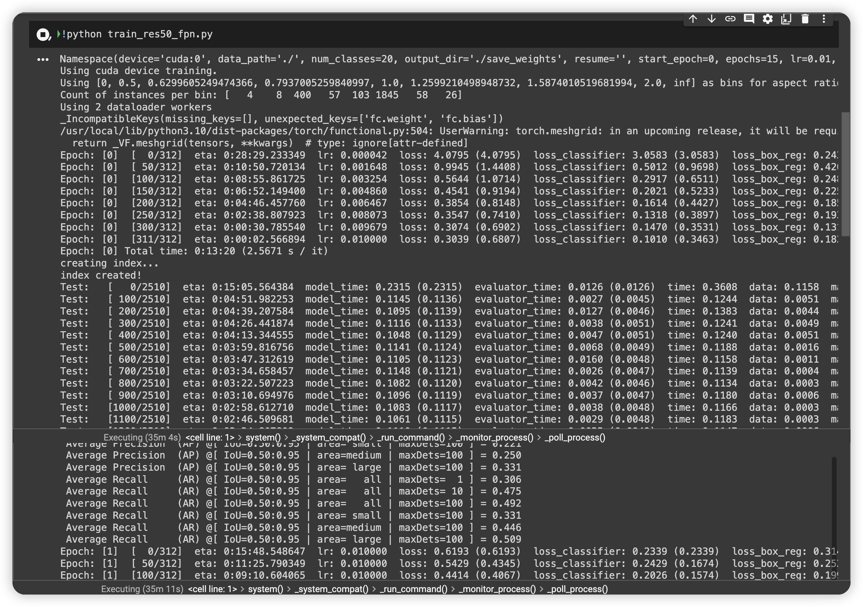Click <cell line: 1> in upper status bar

(x=210, y=437)
